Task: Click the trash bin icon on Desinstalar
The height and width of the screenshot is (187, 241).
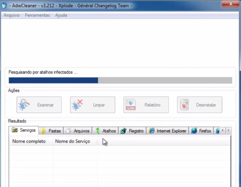Action: [x=184, y=105]
